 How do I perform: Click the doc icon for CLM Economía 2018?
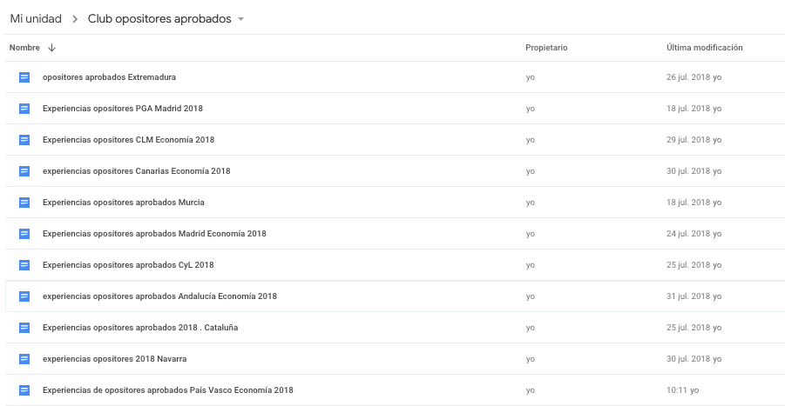[24, 140]
